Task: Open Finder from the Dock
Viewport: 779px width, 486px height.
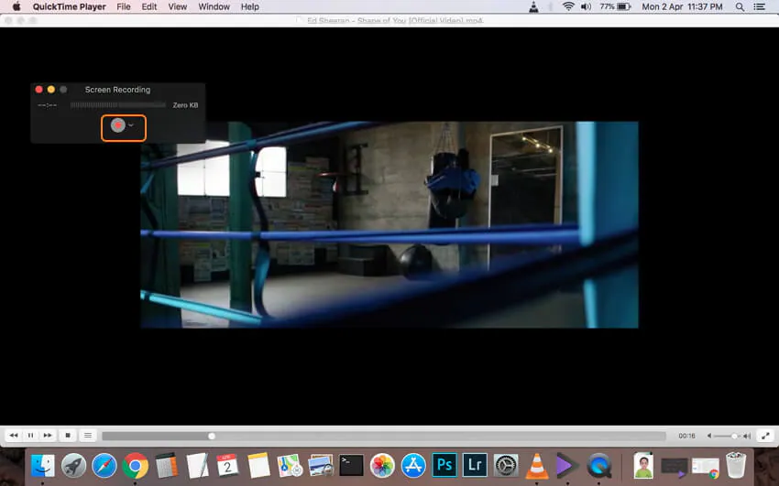Action: 43,466
